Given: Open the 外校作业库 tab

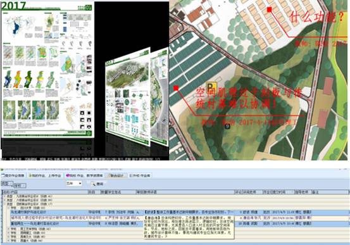Looking at the screenshot, I should click(x=141, y=175).
